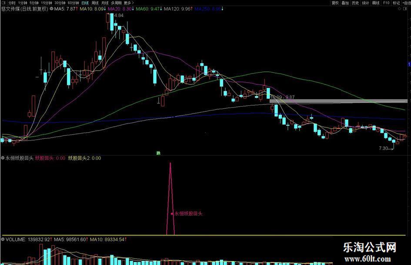Click the peak price label 4.84

[x=119, y=15]
